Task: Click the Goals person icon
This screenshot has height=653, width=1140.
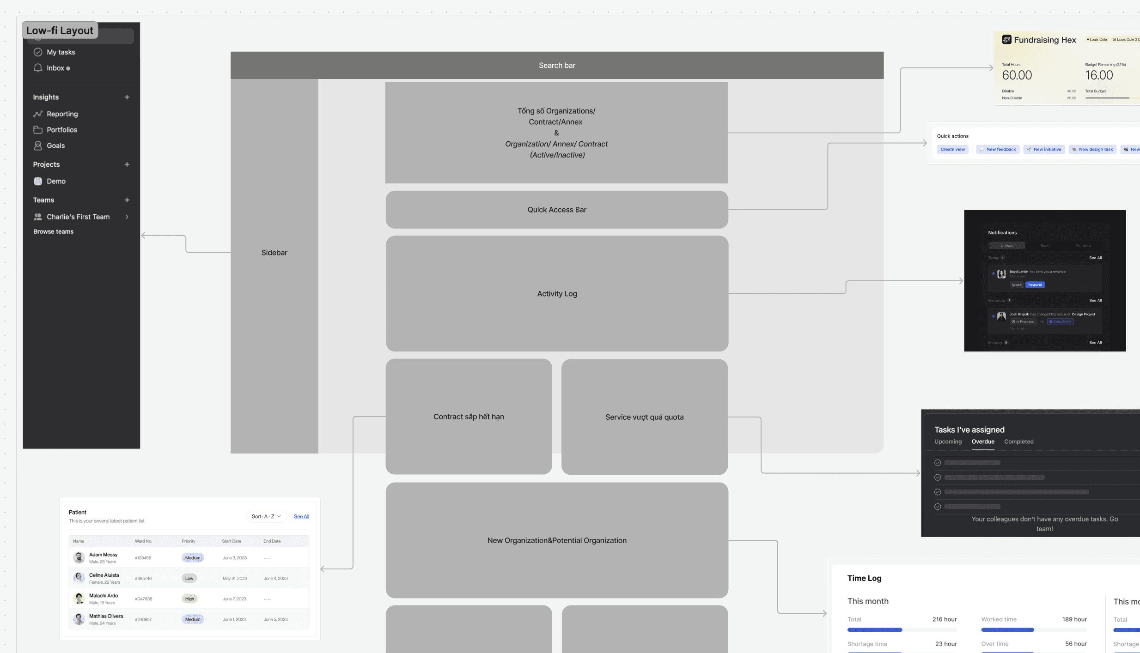Action: 38,145
